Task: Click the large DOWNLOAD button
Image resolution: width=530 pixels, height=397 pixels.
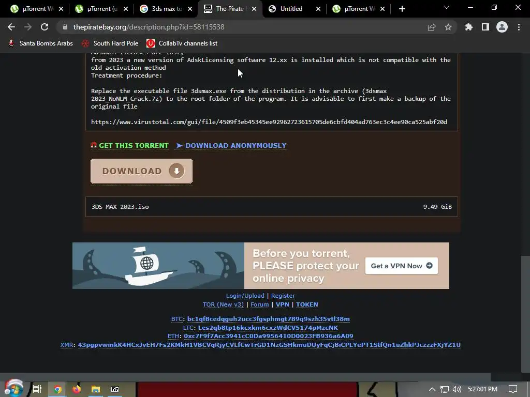Action: tap(142, 171)
